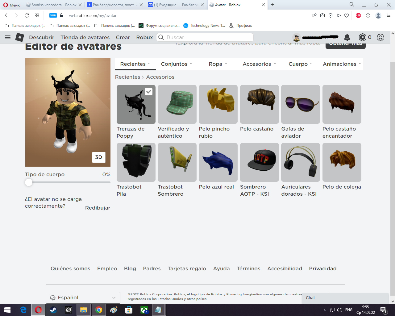The width and height of the screenshot is (395, 316).
Task: Expand the Accesorios dropdown tab
Action: click(x=259, y=64)
